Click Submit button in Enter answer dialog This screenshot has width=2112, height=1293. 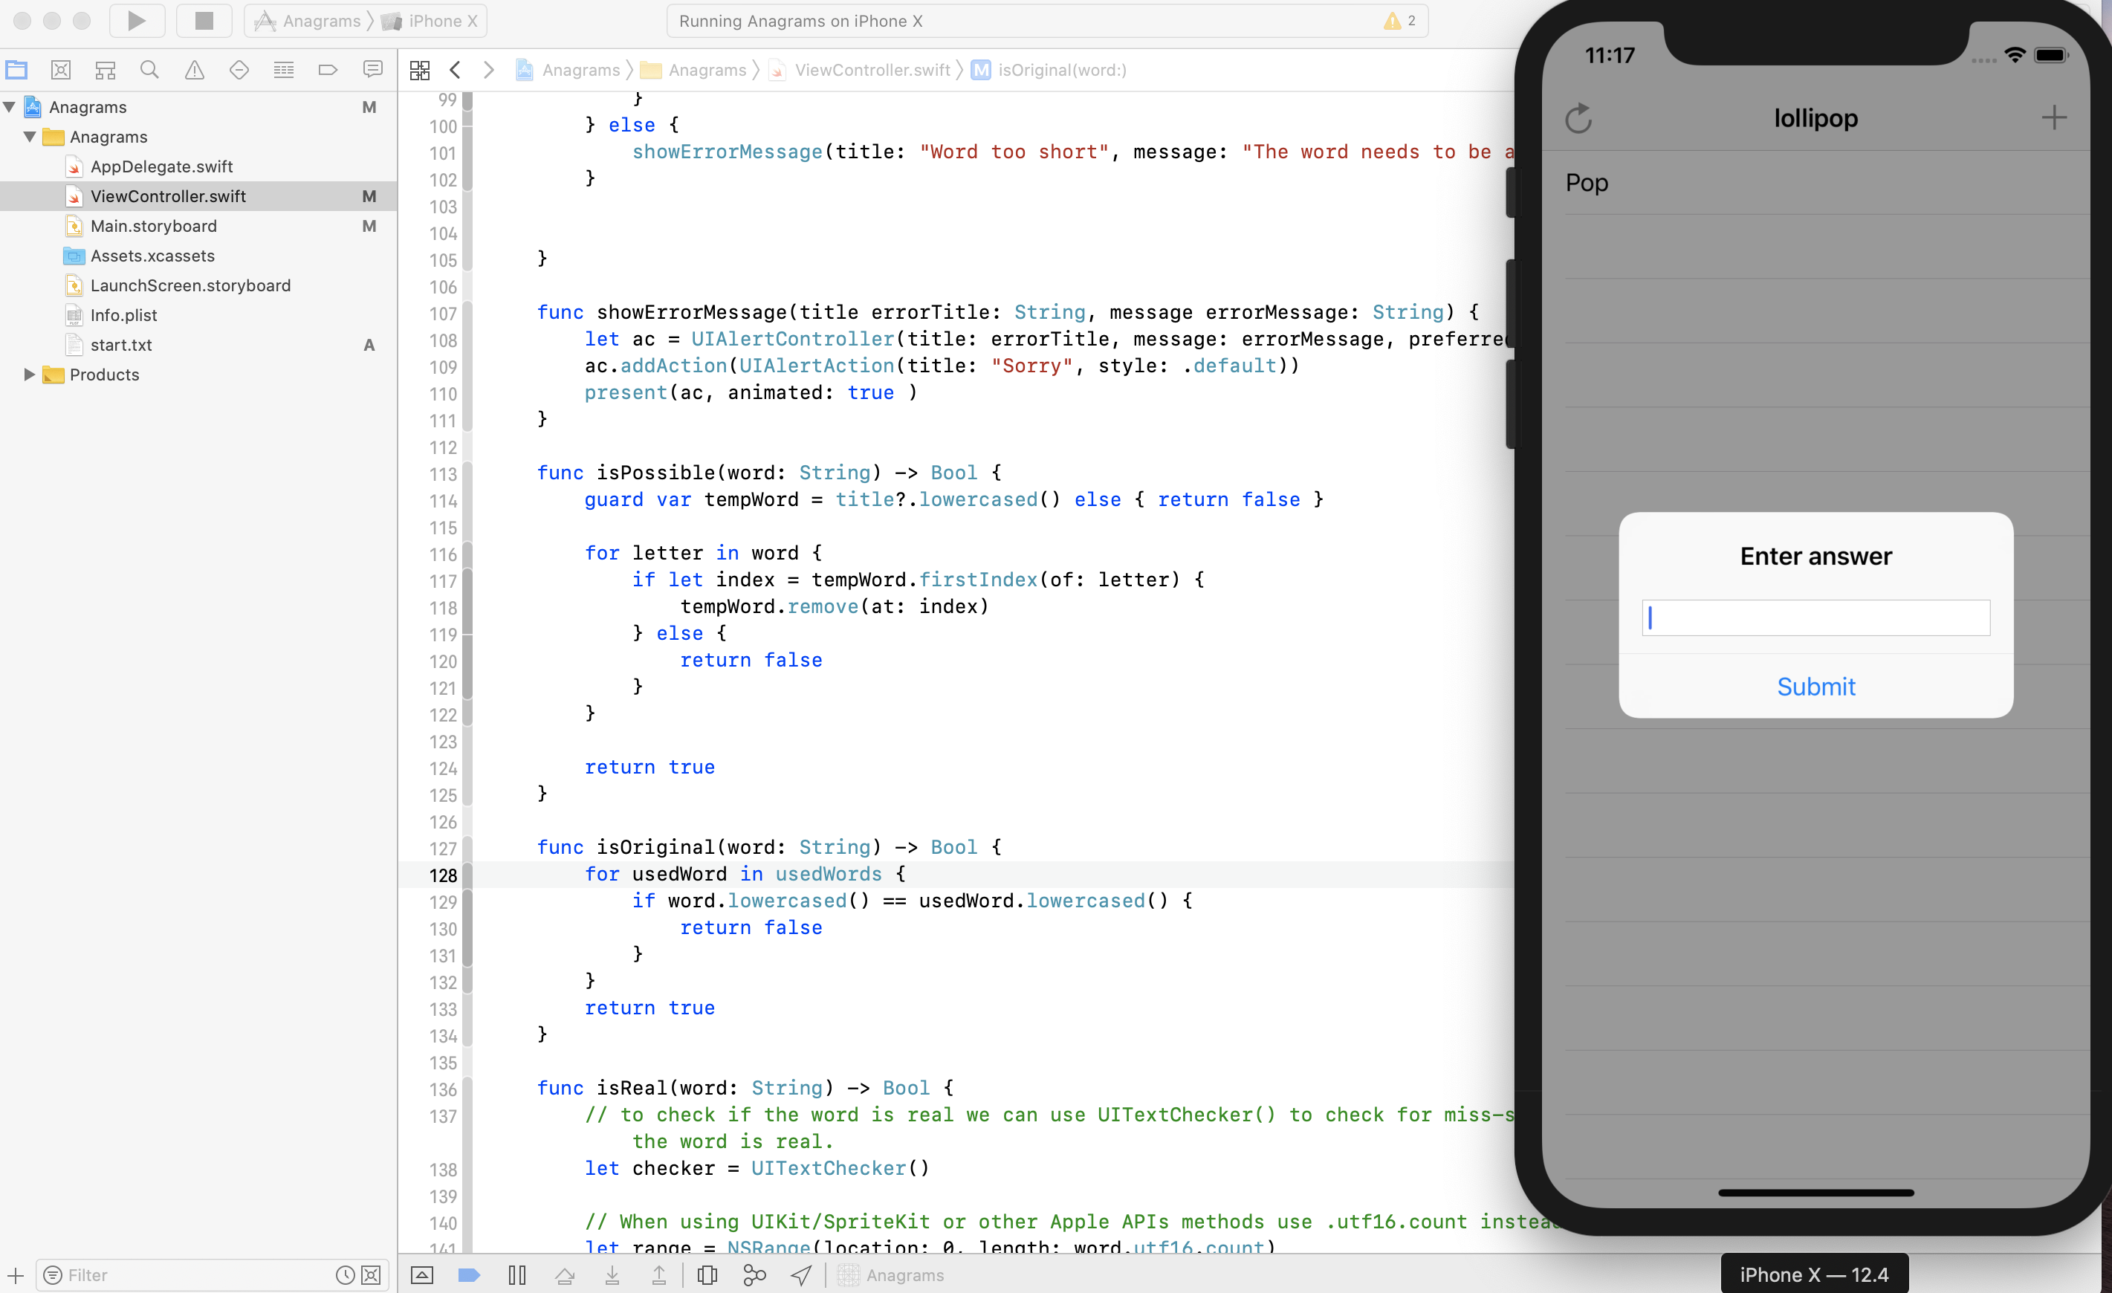tap(1816, 687)
